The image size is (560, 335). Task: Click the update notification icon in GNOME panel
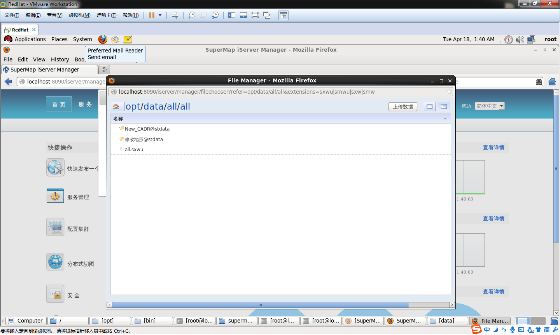[x=509, y=40]
